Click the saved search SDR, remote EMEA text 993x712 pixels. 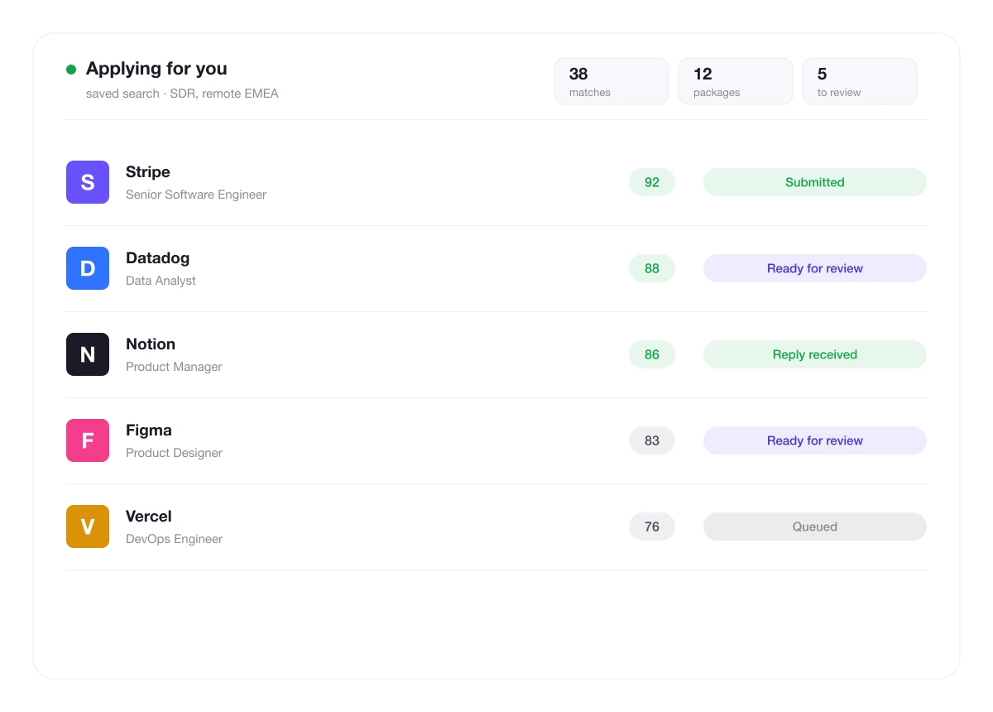pos(182,94)
